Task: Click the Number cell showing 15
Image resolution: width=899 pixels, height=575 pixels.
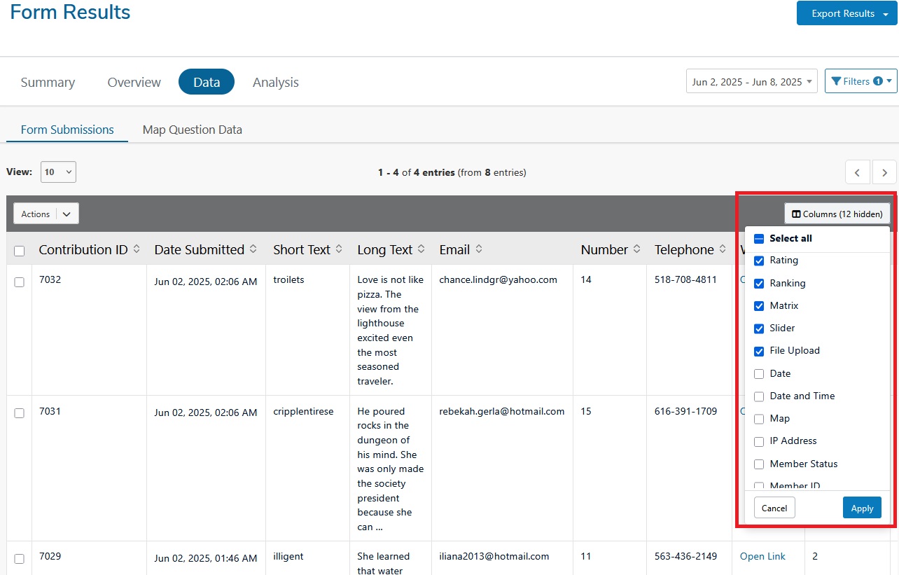Action: point(586,411)
